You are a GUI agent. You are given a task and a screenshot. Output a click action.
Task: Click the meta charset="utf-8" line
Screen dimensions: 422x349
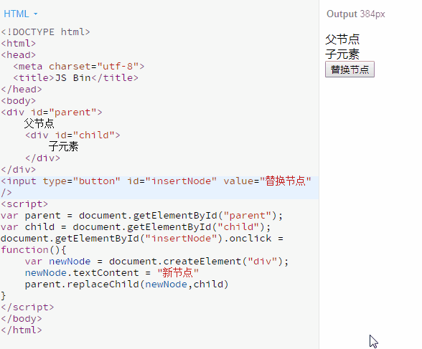tap(79, 67)
